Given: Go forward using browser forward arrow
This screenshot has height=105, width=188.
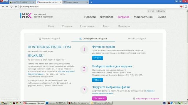Looking at the screenshot, I should pyautogui.click(x=7, y=7).
